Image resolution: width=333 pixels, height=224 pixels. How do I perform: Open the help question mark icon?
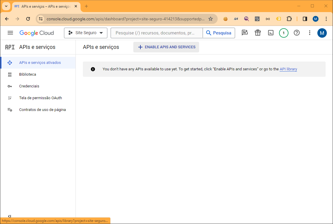coord(296,33)
